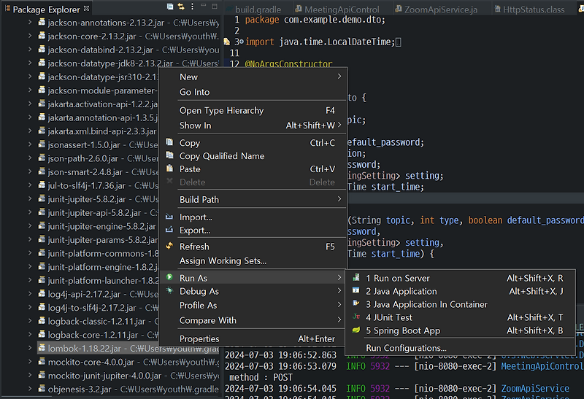Open the Package Explorer View Menu (three dots)
Viewport: 584px width, 399px height.
pos(192,7)
